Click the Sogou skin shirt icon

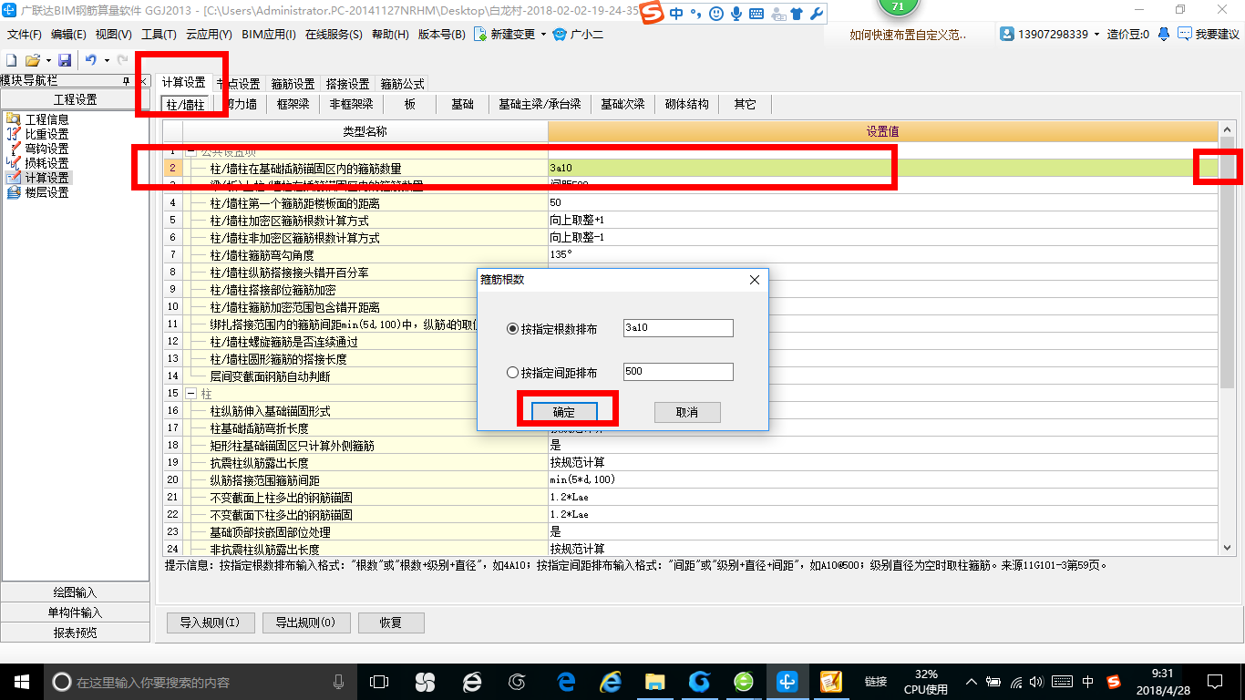pyautogui.click(x=796, y=14)
